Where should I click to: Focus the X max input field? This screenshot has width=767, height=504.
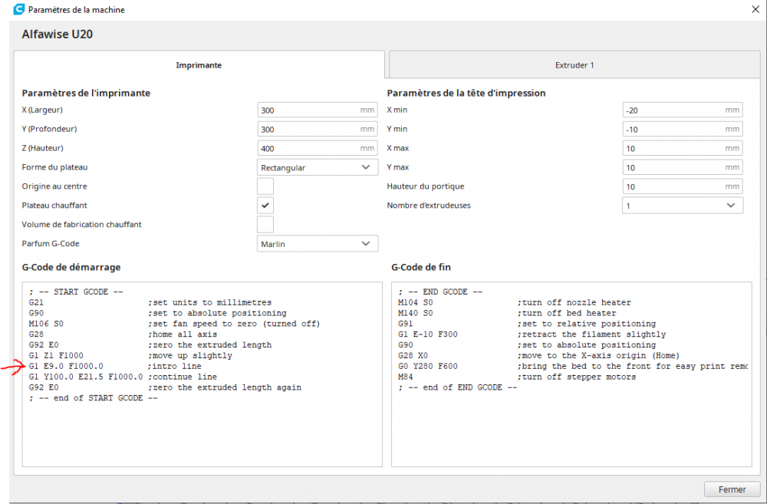[683, 148]
